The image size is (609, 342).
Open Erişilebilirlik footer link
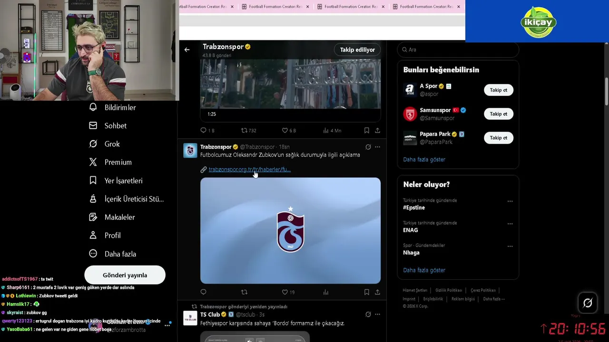[x=433, y=299]
